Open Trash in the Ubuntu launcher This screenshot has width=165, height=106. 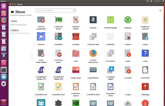4,102
